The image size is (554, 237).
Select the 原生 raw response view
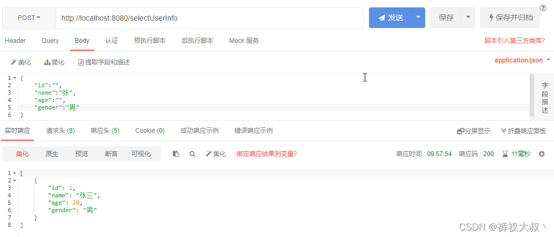pyautogui.click(x=52, y=154)
